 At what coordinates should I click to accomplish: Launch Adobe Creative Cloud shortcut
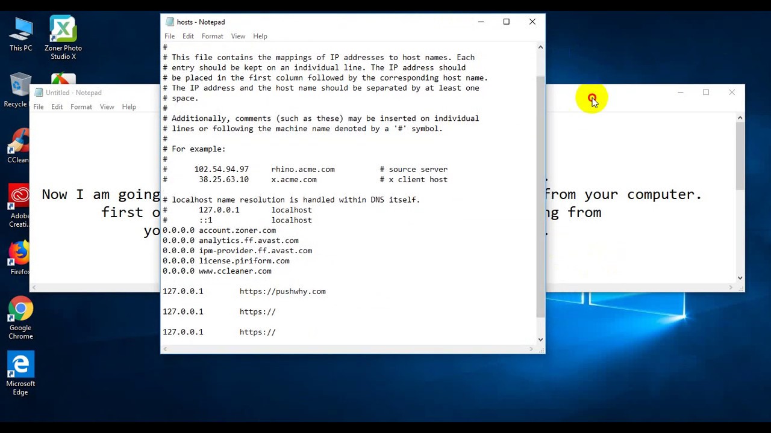point(19,206)
